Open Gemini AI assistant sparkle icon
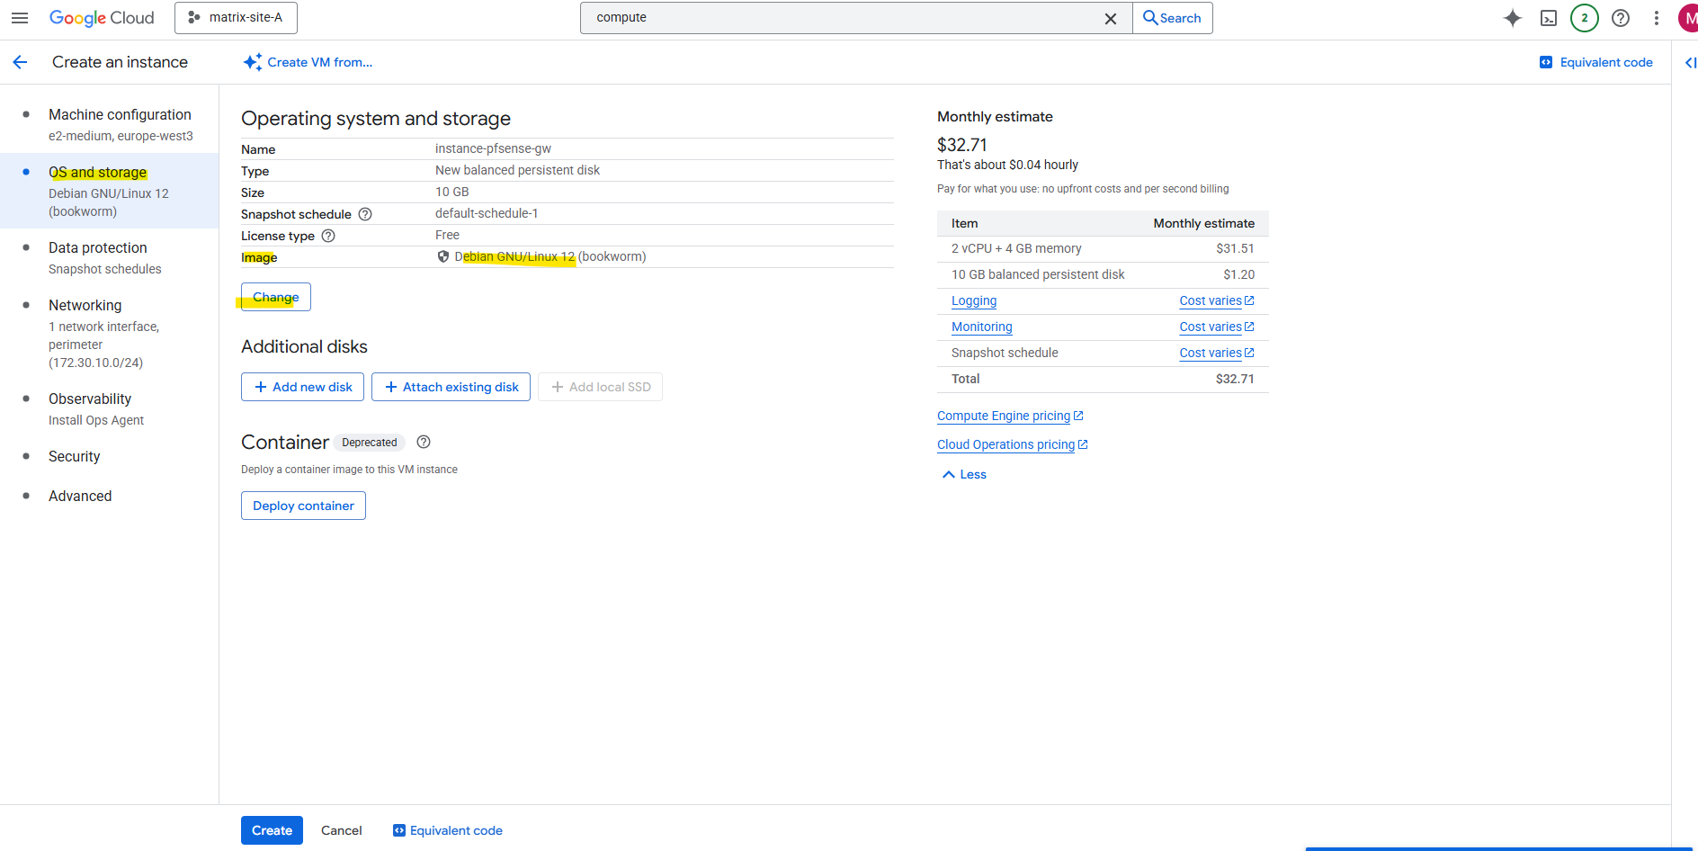Image resolution: width=1698 pixels, height=851 pixels. point(1513,18)
